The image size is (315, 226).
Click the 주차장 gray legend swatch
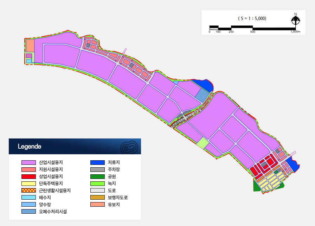tap(97, 169)
